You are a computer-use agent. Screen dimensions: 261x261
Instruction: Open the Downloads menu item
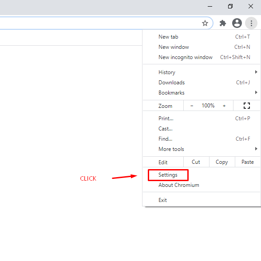[202, 83]
